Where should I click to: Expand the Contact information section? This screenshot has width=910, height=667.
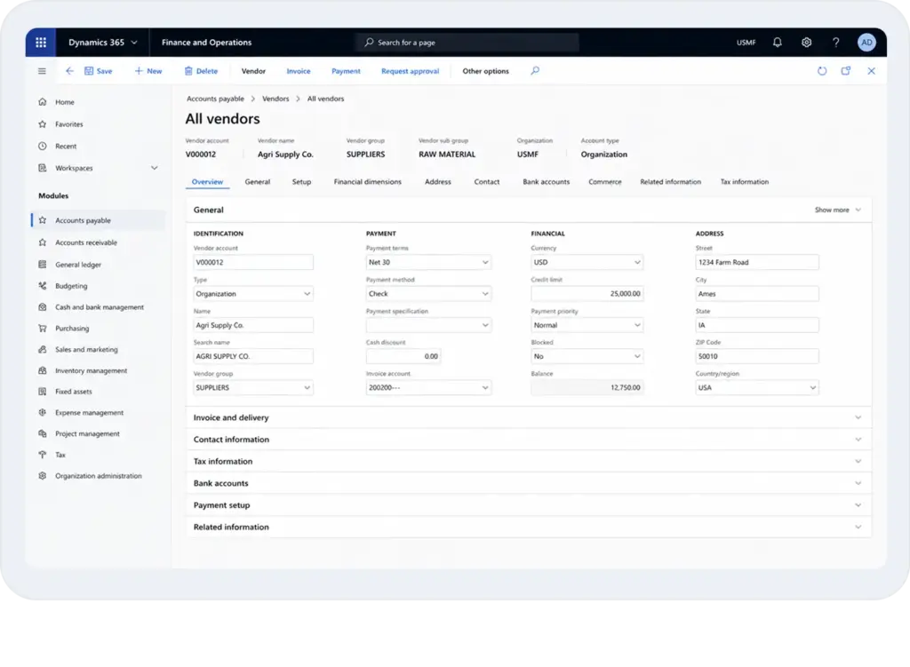coord(528,440)
